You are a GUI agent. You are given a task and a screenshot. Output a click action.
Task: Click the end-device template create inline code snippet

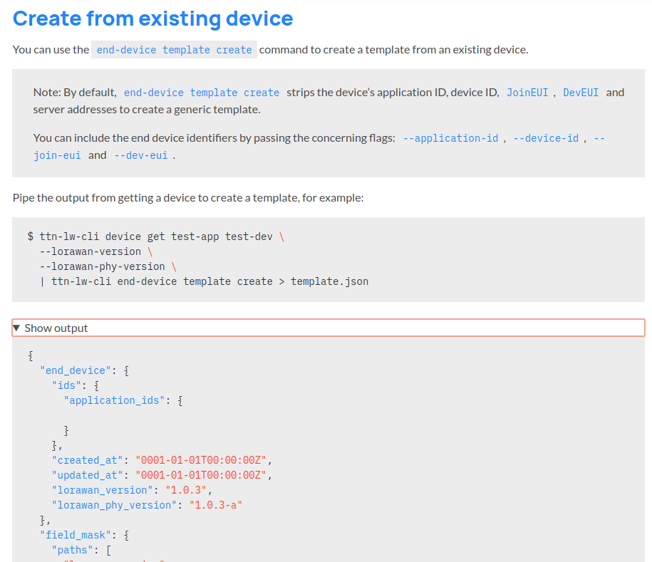click(173, 49)
